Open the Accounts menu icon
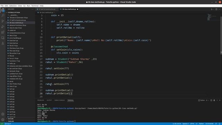 (x=3, y=114)
